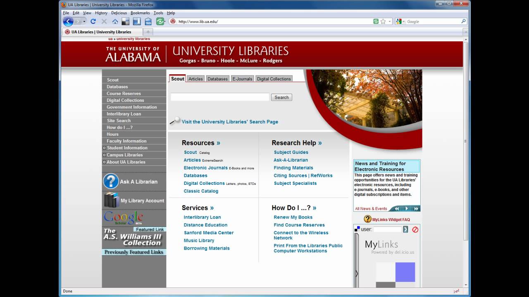Viewport: 529px width, 297px height.
Task: Click the browser Back arrow button
Action: tap(68, 21)
